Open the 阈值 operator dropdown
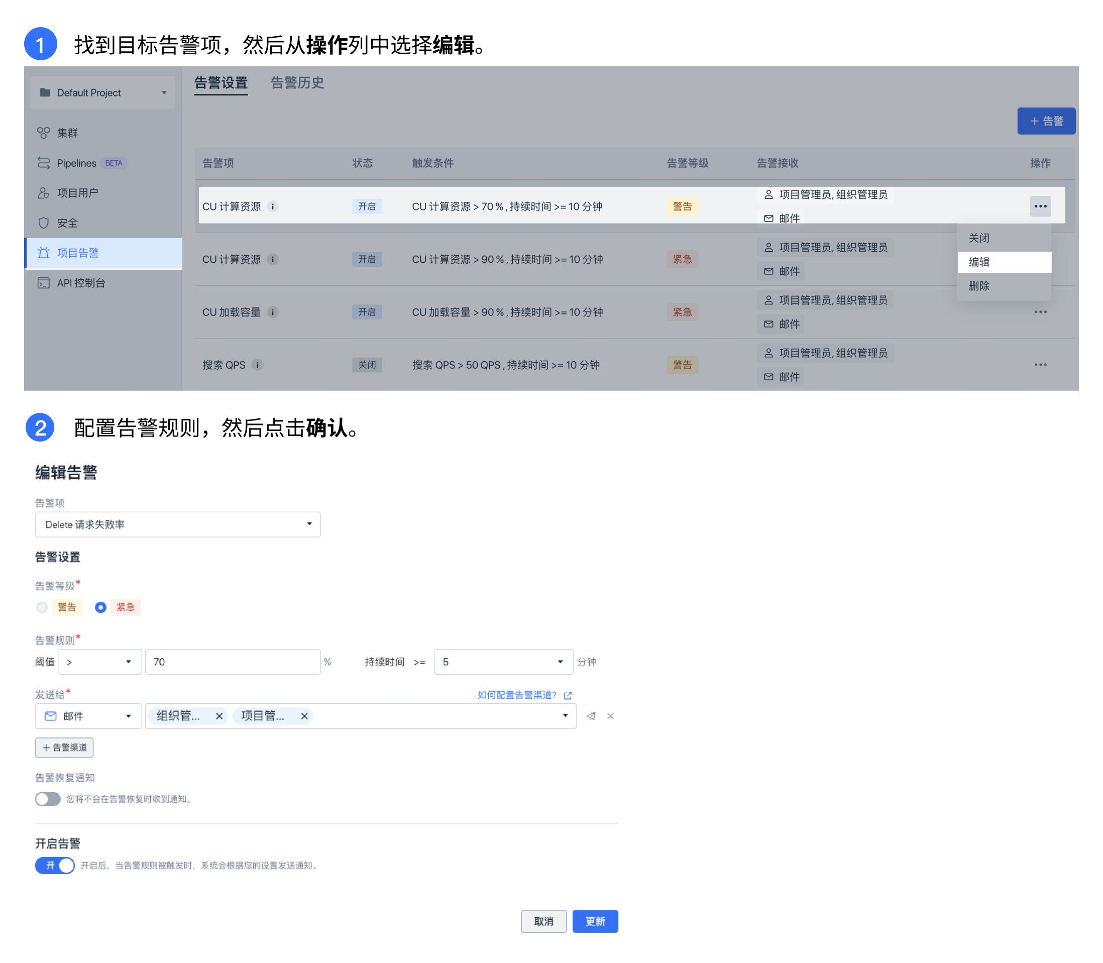Viewport: 1103px width, 963px height. [100, 662]
